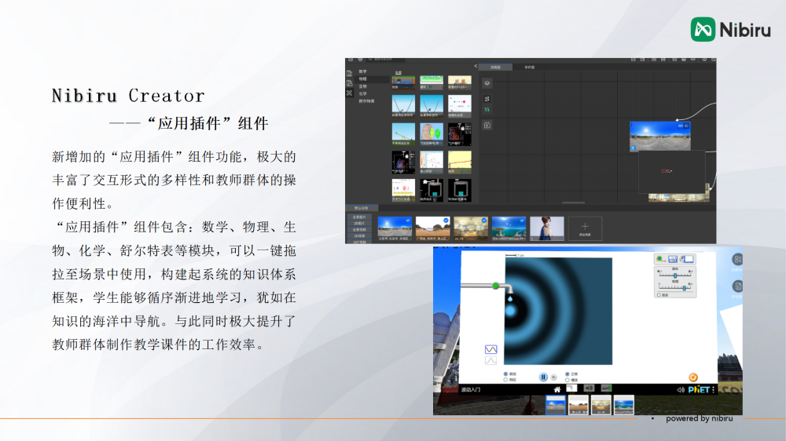This screenshot has height=441, width=786.
Task: Mute the PhET simulation sound
Action: click(x=681, y=390)
